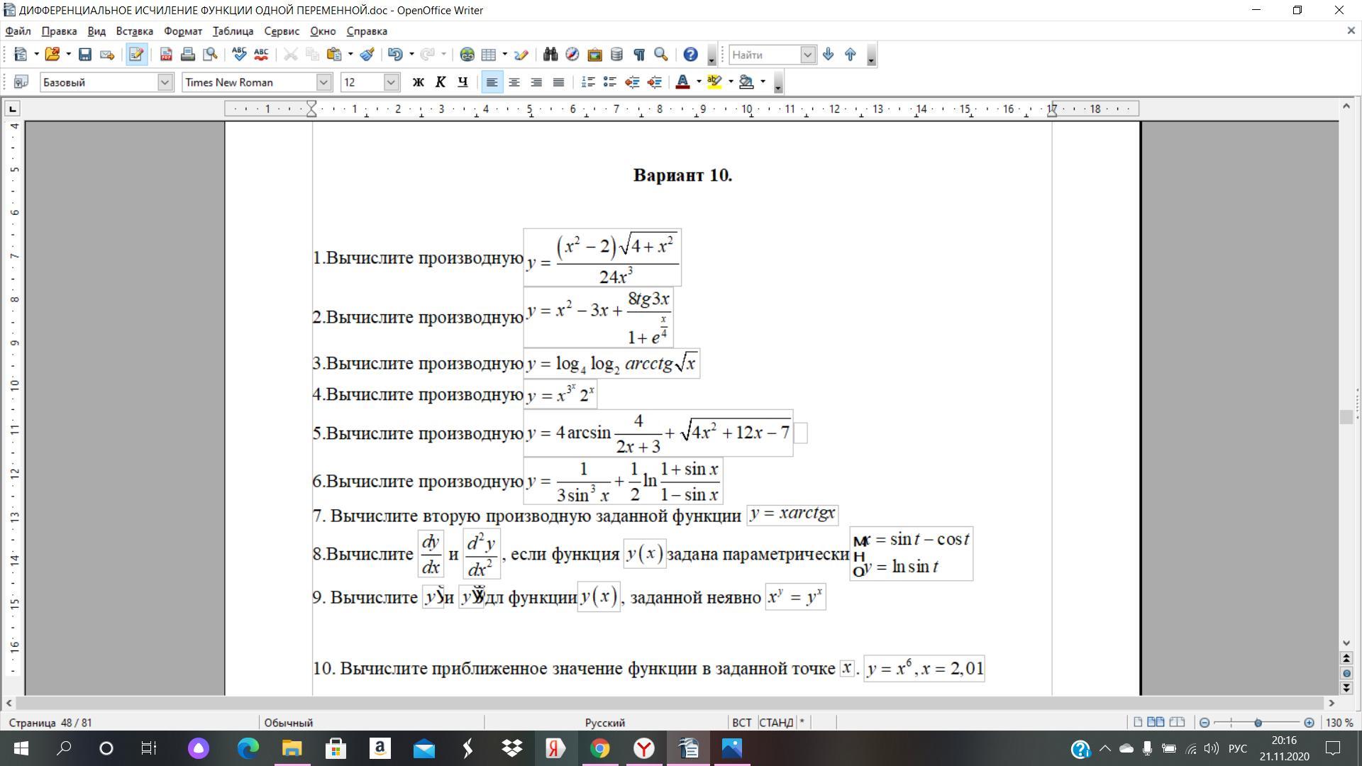This screenshot has height=766, width=1362.
Task: Click the zoom slider handle
Action: pos(1258,723)
